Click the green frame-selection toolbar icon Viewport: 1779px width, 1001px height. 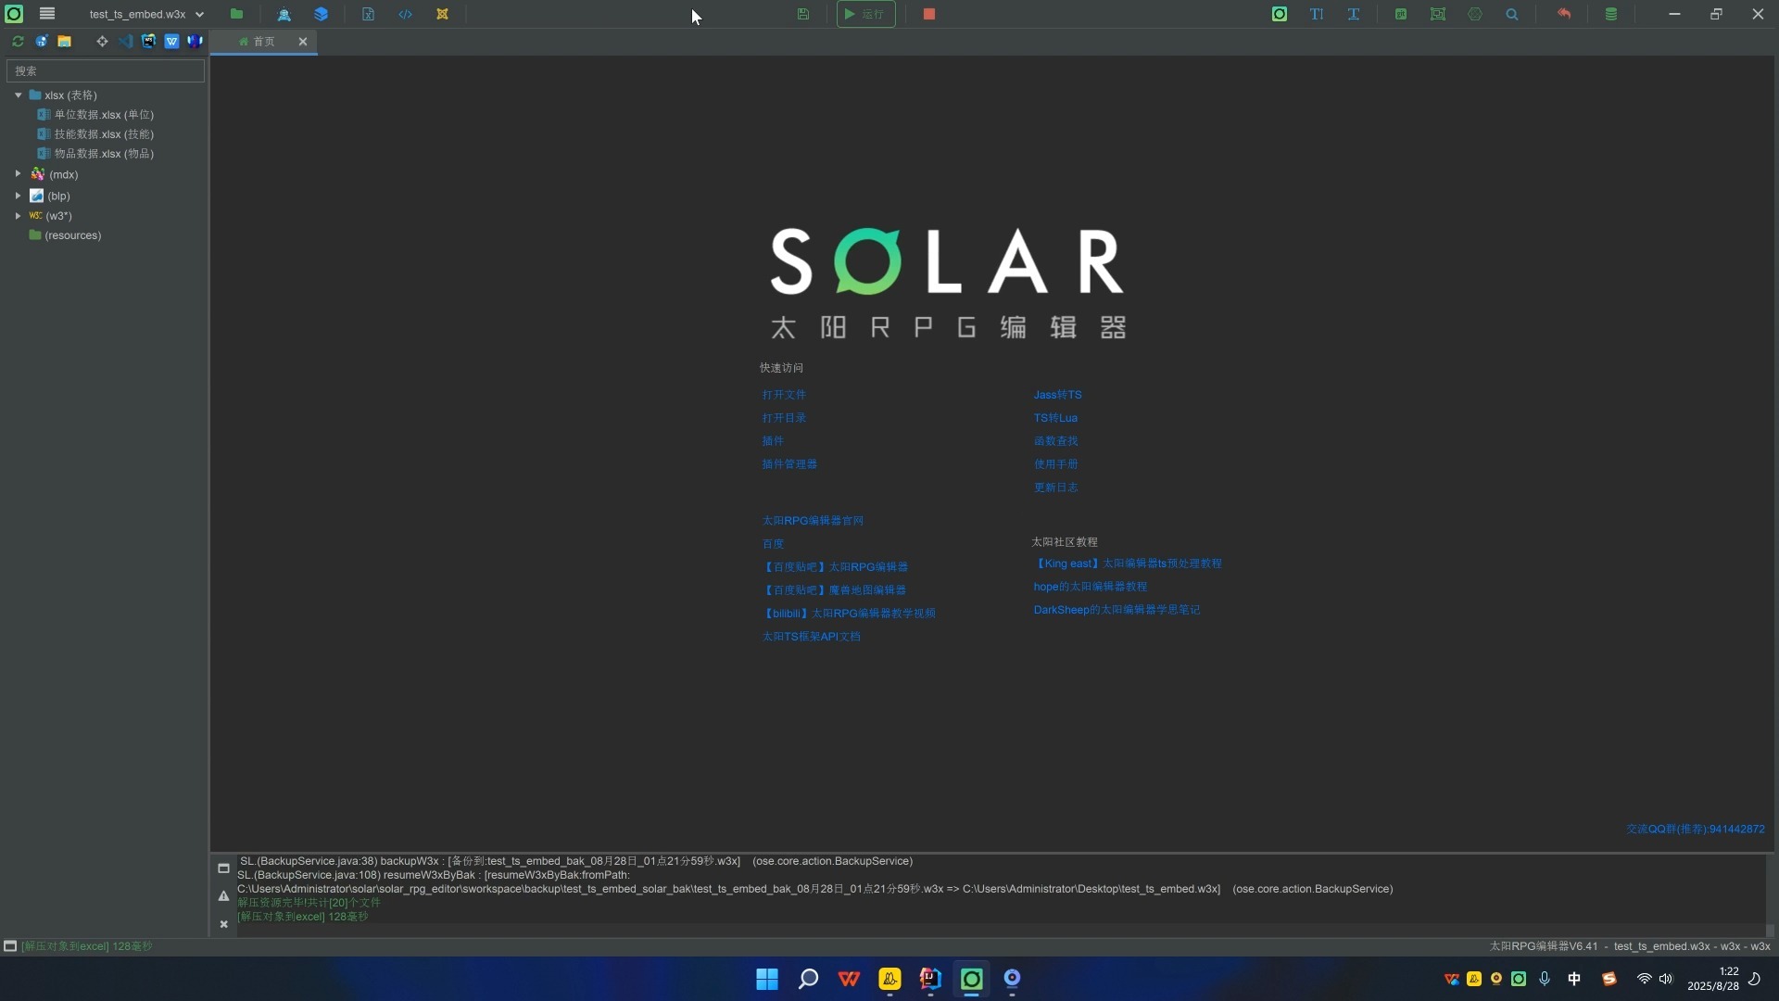[x=1438, y=14]
